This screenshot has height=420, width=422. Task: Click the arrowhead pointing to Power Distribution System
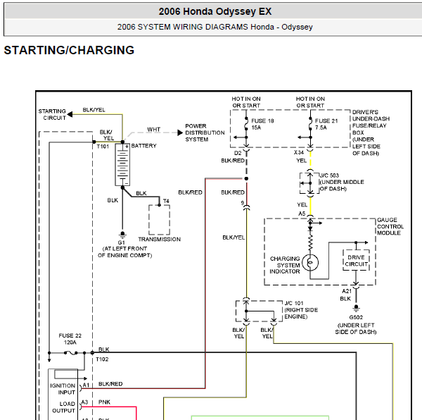click(x=180, y=132)
